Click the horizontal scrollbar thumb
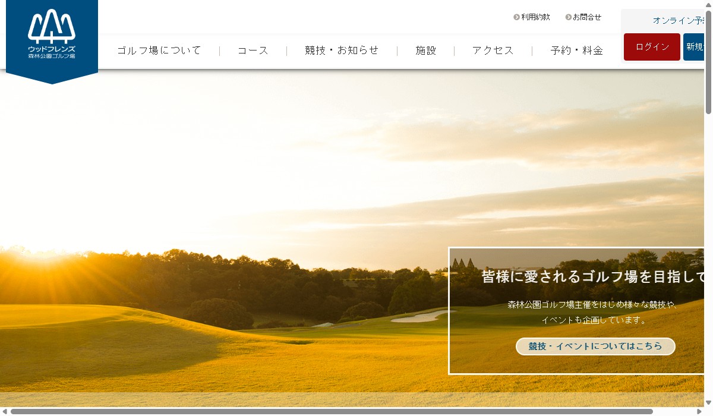 (x=332, y=411)
